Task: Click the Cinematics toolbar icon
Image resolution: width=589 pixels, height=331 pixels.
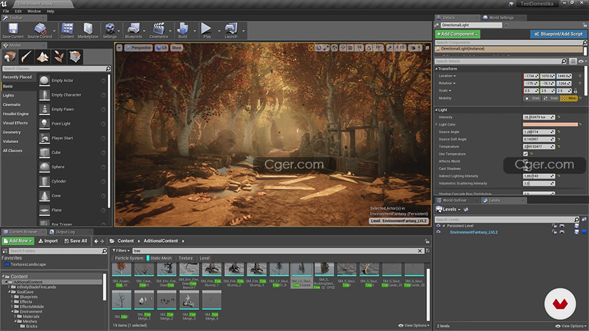Action: click(x=159, y=30)
